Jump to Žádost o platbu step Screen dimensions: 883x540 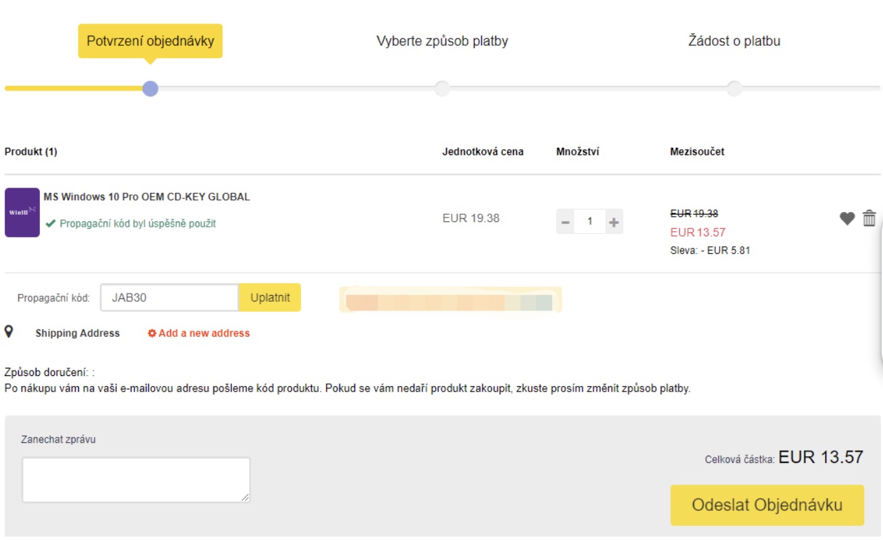click(734, 41)
